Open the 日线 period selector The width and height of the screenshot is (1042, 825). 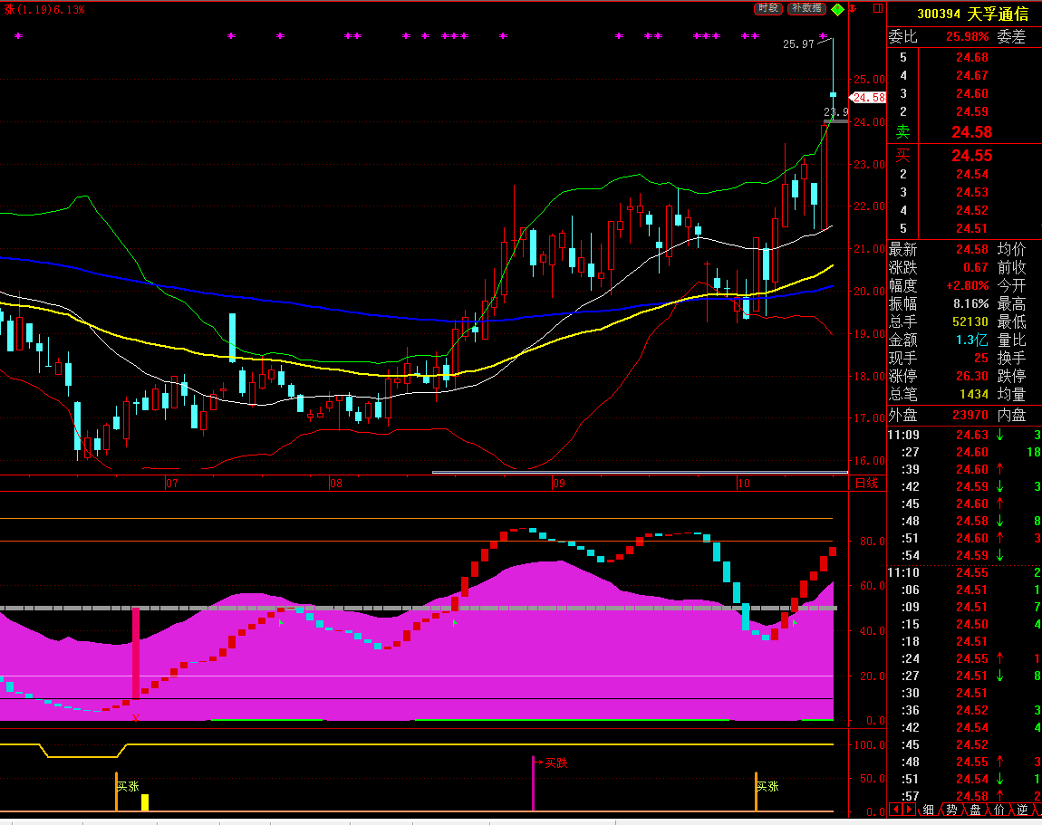coord(866,484)
